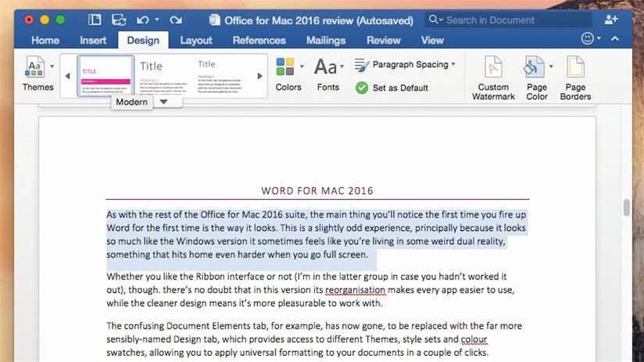Viewport: 644px width, 362px height.
Task: Open the Page Color bucket icon
Action: click(534, 67)
